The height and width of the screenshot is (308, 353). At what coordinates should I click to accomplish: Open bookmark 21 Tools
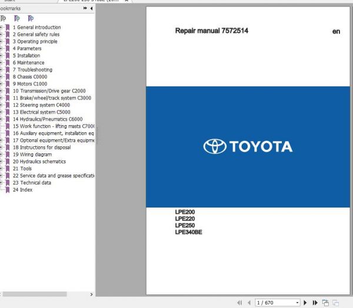point(22,169)
